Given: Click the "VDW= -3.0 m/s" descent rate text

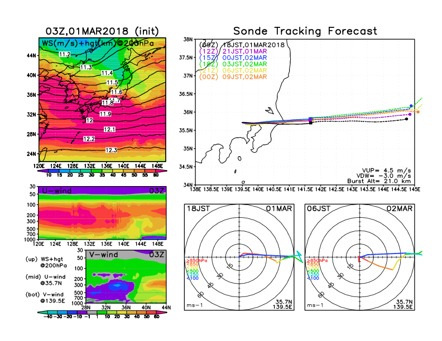Looking at the screenshot, I should click(383, 176).
